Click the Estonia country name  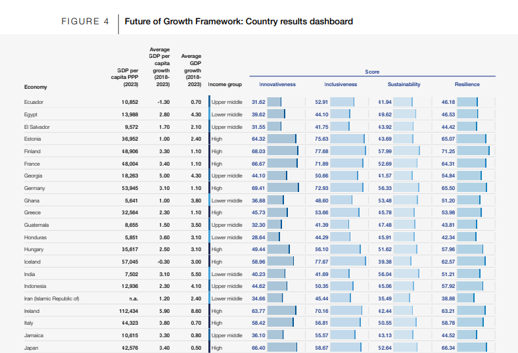(x=33, y=139)
